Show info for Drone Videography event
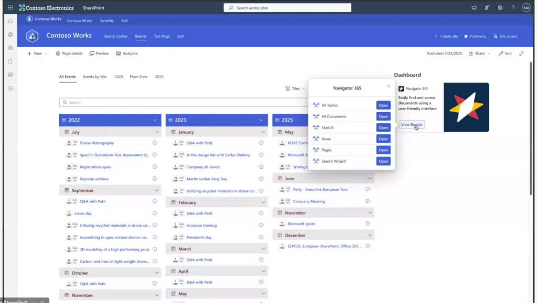The image size is (537, 303). point(155,143)
